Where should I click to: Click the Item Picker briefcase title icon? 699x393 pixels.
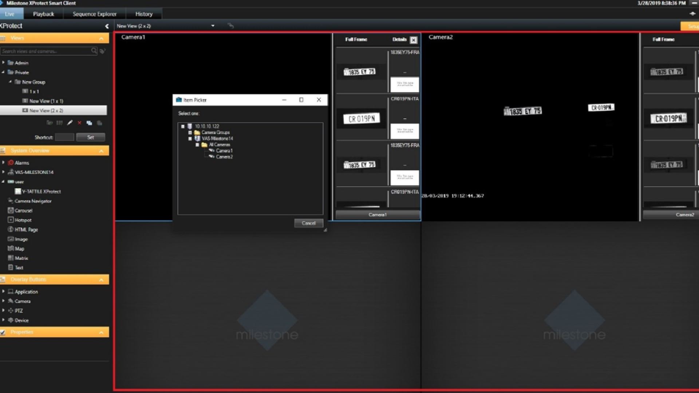[x=179, y=100]
